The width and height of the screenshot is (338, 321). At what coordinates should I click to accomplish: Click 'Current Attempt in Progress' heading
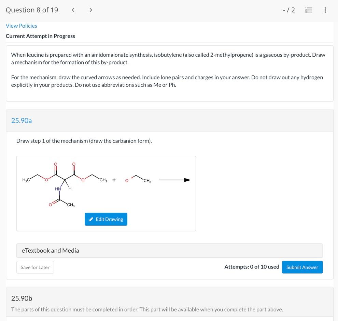(40, 36)
